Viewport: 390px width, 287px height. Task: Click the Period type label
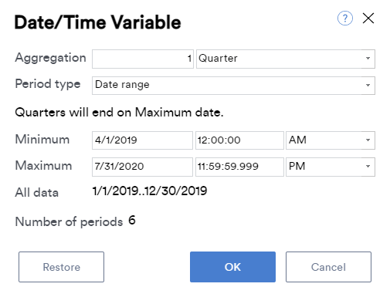[x=48, y=84]
